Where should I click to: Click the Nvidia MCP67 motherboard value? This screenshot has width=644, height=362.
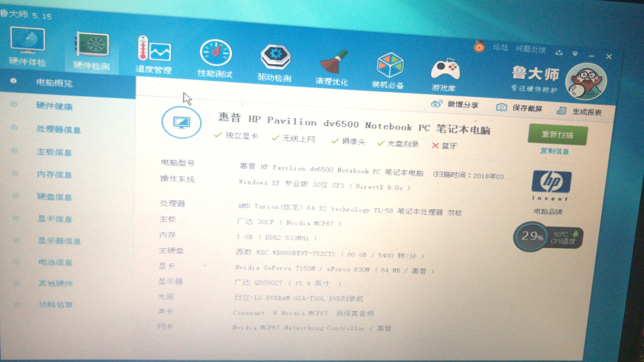tap(289, 223)
